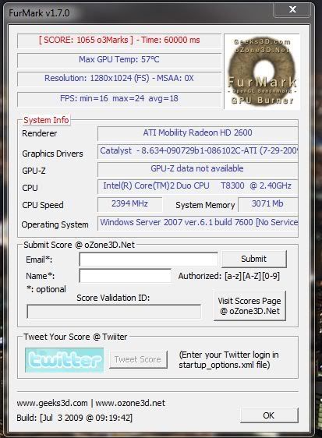This screenshot has height=438, width=322.
Task: Click the Tweet Your Score @ Twiiter label
Action: pos(75,337)
